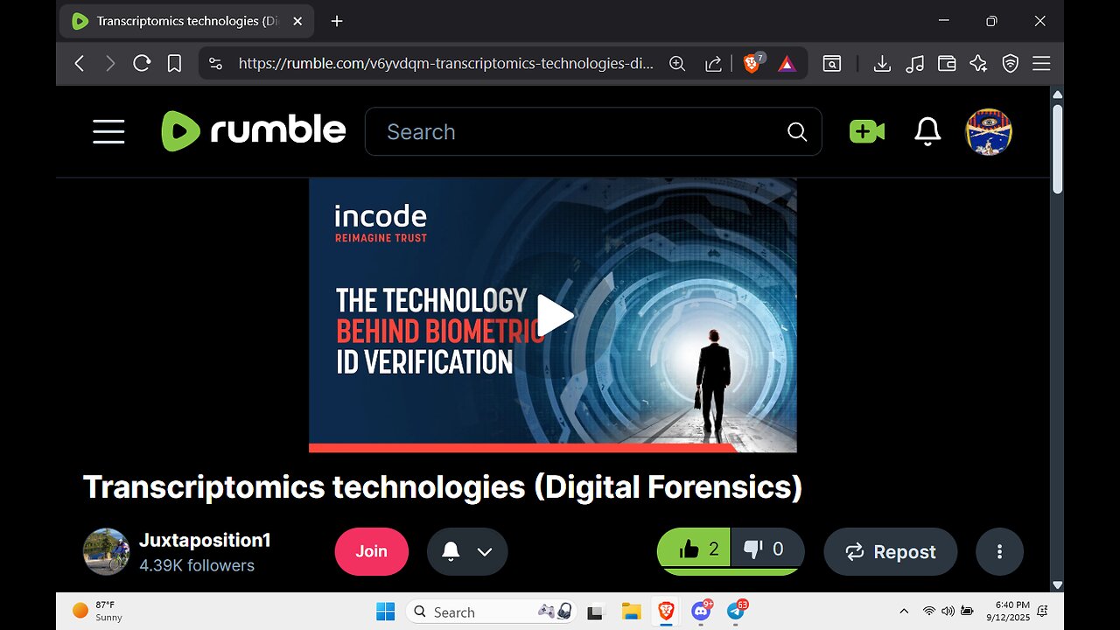The image size is (1120, 630).
Task: Reload the Rumble page
Action: tap(142, 63)
